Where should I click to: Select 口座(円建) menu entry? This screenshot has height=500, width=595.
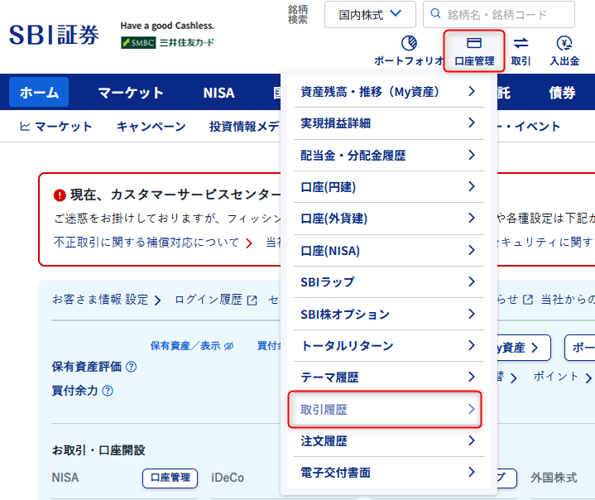[389, 187]
